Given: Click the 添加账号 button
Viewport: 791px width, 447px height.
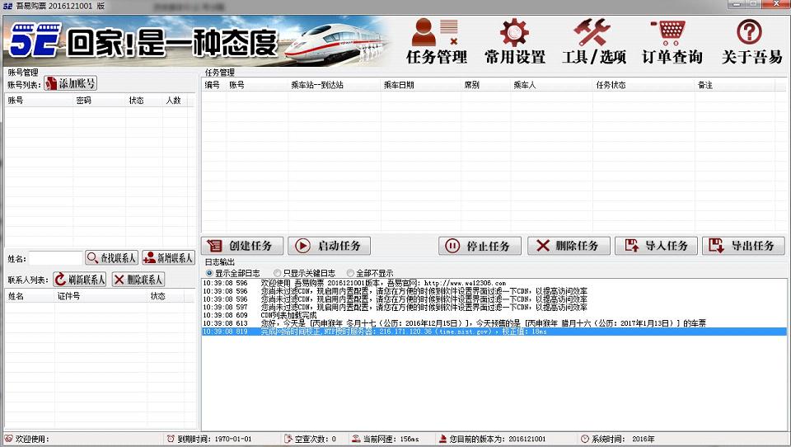Looking at the screenshot, I should point(70,83).
